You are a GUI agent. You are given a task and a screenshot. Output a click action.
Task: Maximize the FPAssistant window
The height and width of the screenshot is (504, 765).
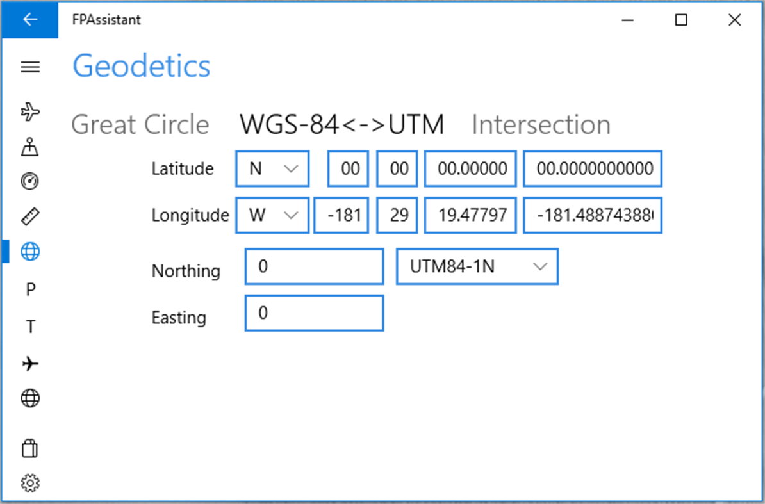[x=681, y=20]
